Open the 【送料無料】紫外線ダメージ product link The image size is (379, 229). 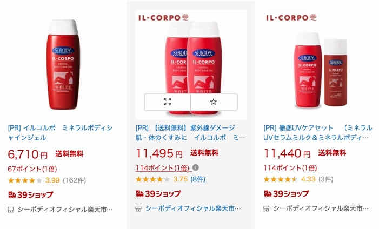pos(190,133)
